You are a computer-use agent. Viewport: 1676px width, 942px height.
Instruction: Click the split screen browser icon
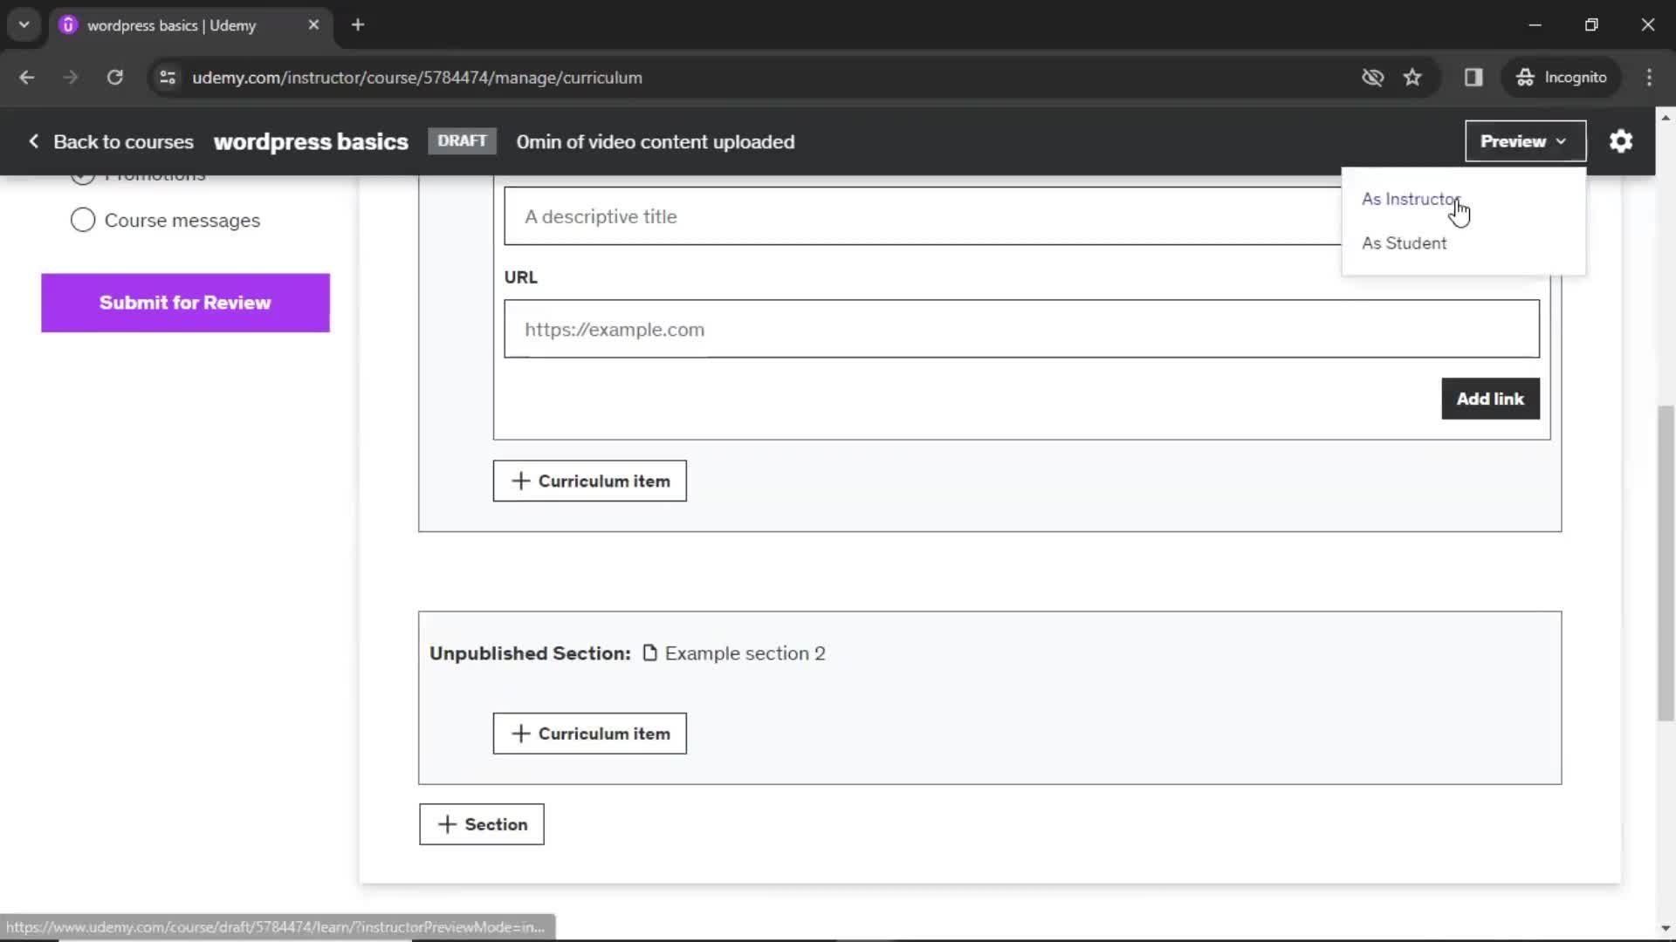coord(1474,77)
